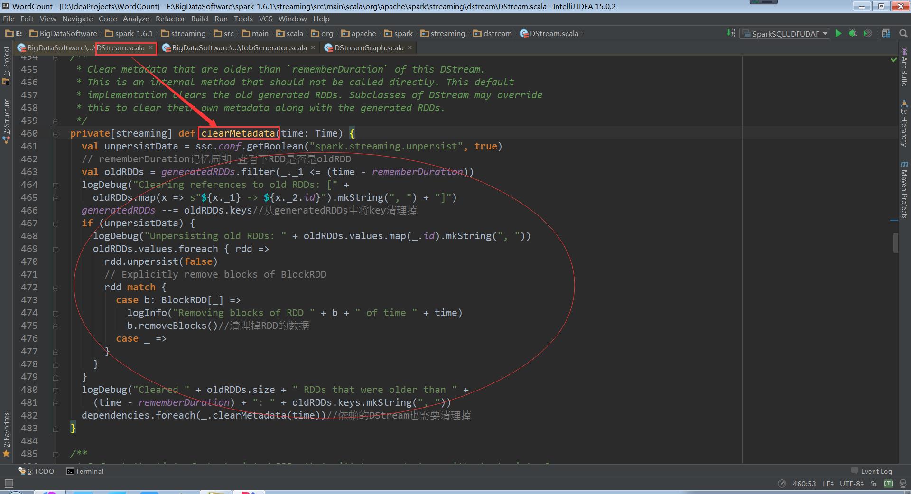The image size is (911, 494).
Task: Change line separator LF selector
Action: click(x=828, y=484)
